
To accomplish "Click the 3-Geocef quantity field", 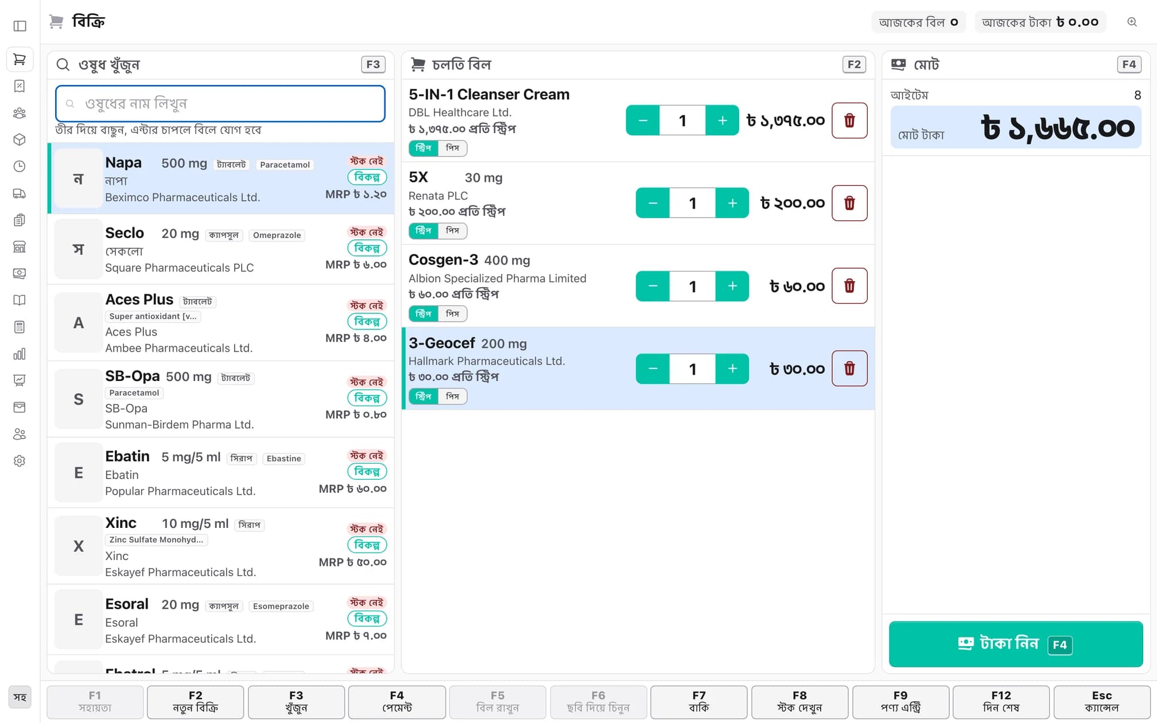I will point(693,368).
